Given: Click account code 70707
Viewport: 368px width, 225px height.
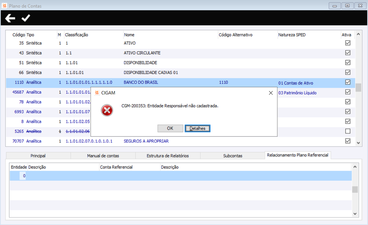Looking at the screenshot, I should (18, 141).
